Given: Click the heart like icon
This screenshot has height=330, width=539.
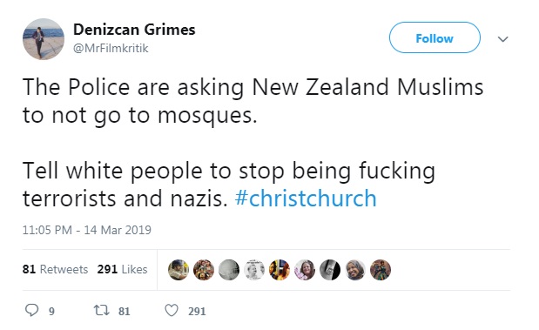Looking at the screenshot, I should pos(172,310).
